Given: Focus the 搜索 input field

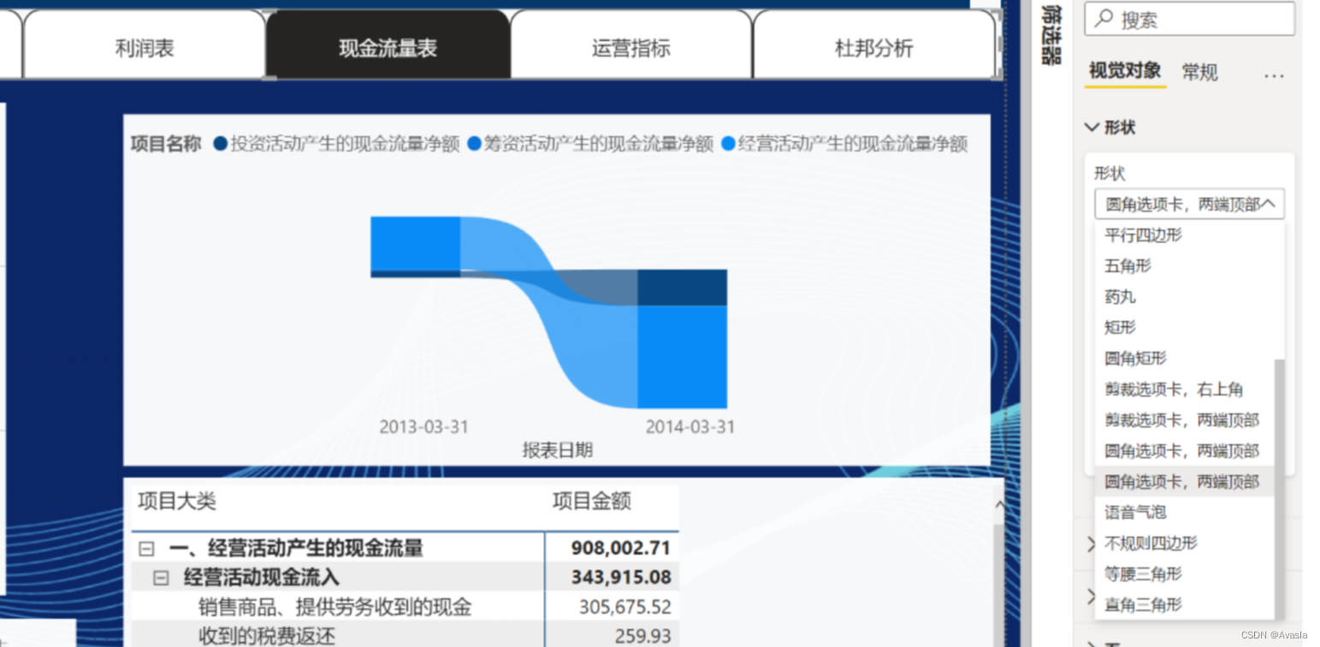Looking at the screenshot, I should click(1189, 19).
